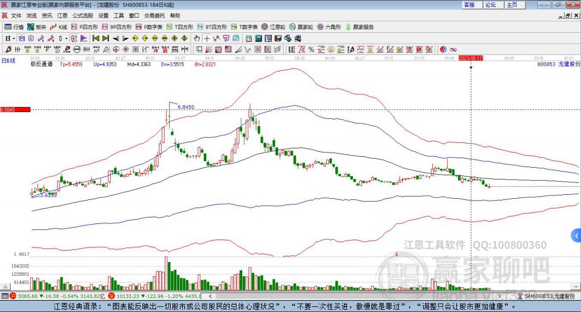Open the 公式选股 menu
This screenshot has width=581, height=312.
coord(83,15)
